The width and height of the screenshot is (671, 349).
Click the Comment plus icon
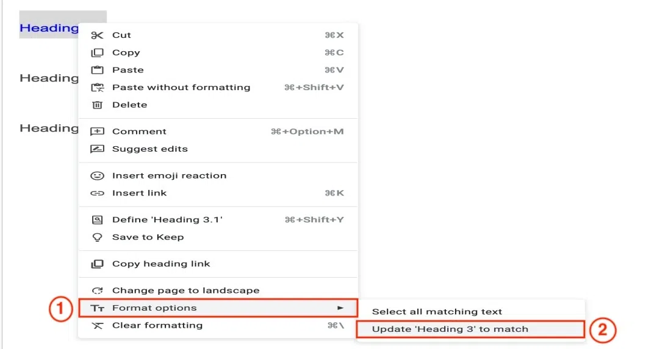97,132
